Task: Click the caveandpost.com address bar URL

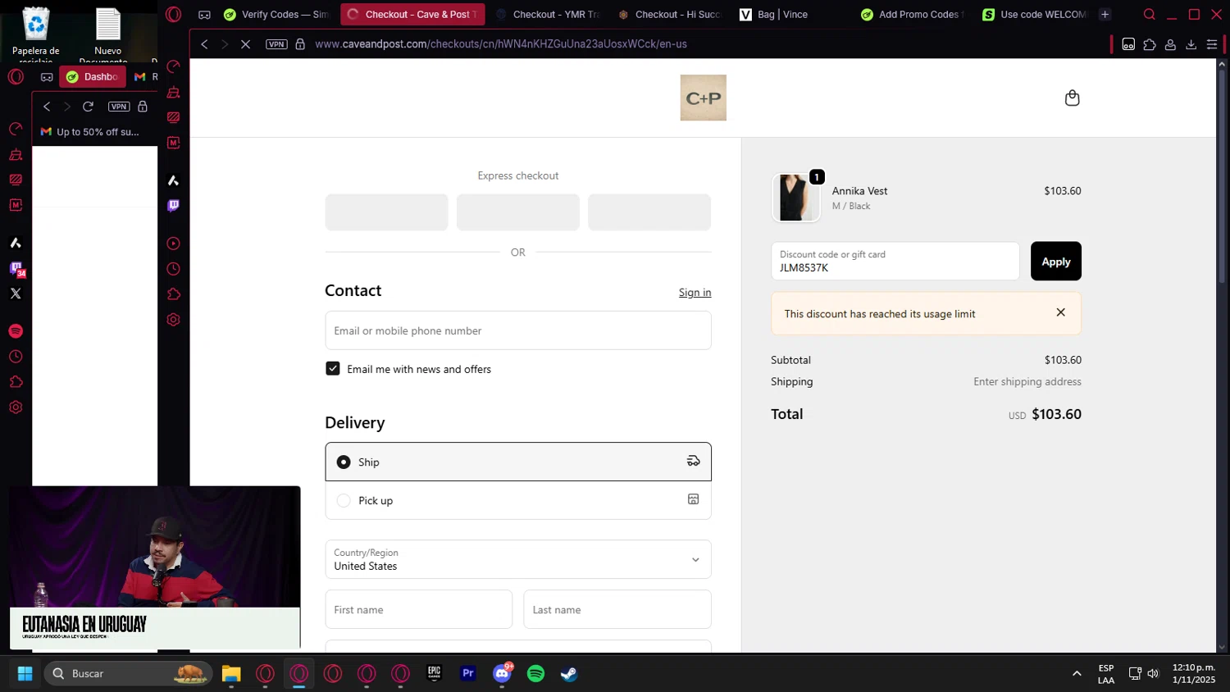Action: 501,44
